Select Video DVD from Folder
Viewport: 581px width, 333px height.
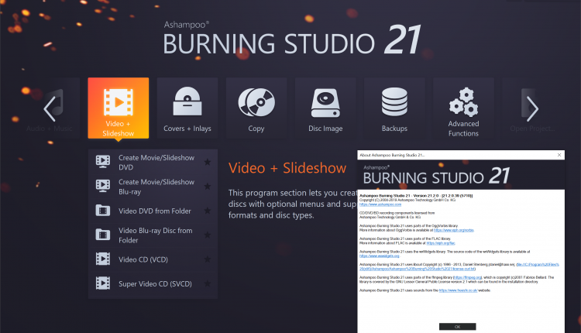pos(153,211)
